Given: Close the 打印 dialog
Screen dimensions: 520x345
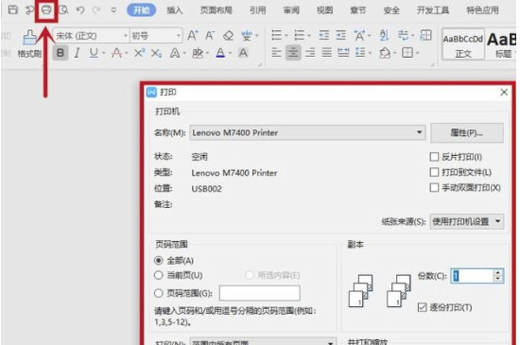Looking at the screenshot, I should coord(504,93).
